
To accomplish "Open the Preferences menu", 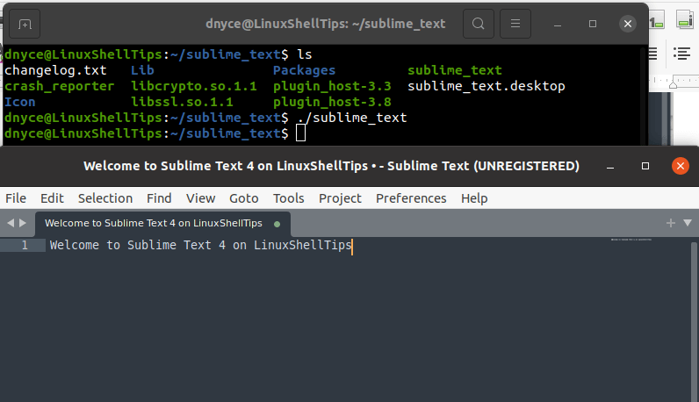I will [x=411, y=198].
